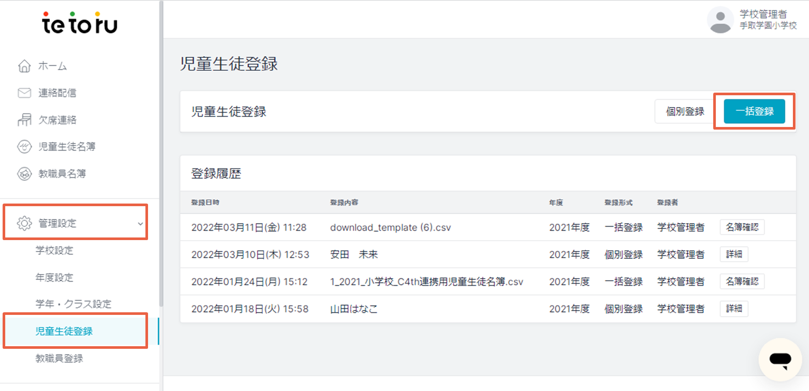Open the 学校設定 submenu item
Image resolution: width=809 pixels, height=391 pixels.
point(54,251)
